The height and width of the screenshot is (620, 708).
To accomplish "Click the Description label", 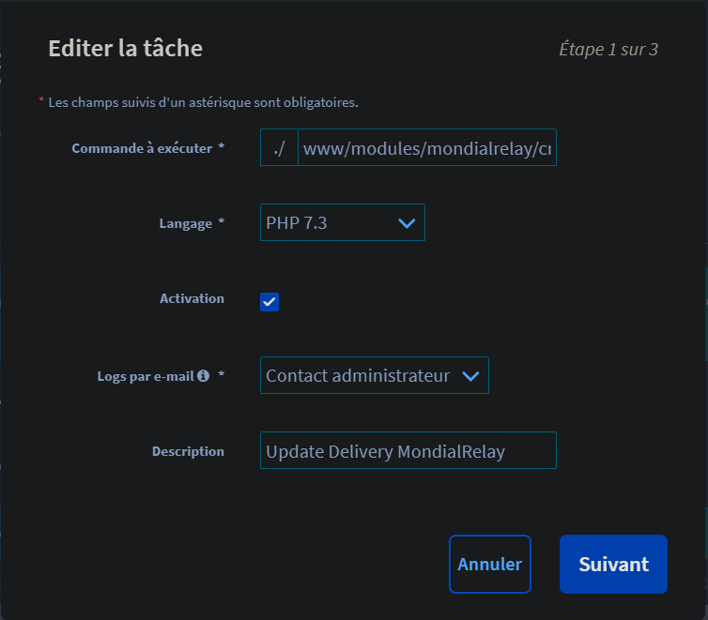I will [x=188, y=451].
